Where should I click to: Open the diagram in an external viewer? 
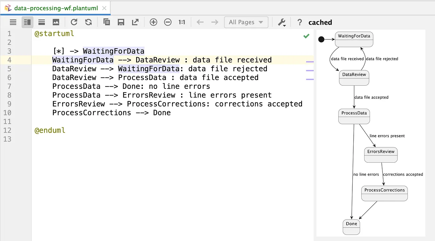[x=135, y=22]
